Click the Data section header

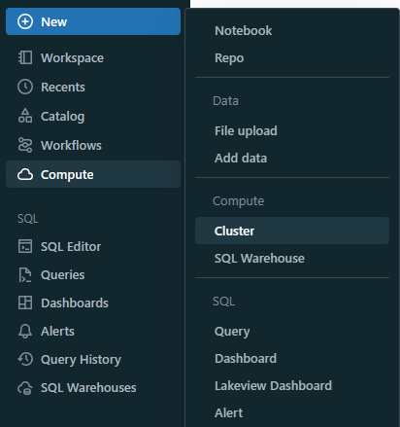click(225, 101)
